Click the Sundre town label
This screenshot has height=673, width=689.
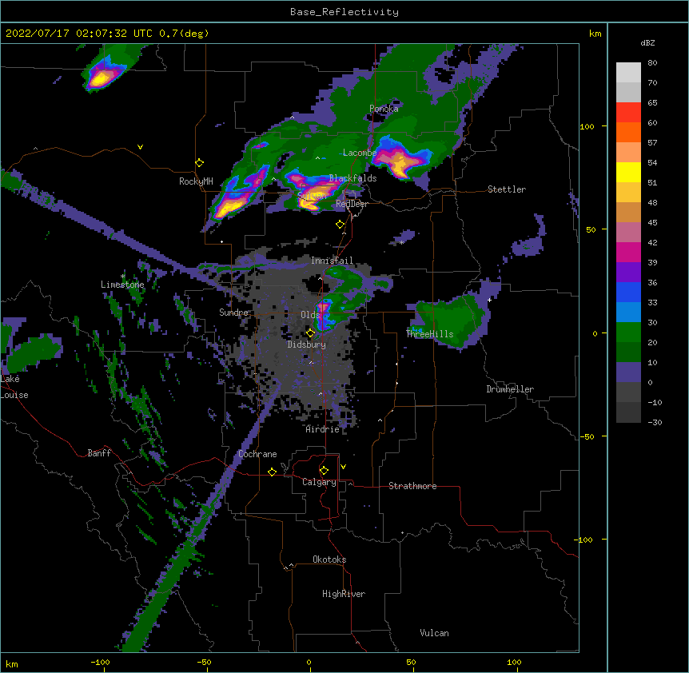tap(233, 313)
